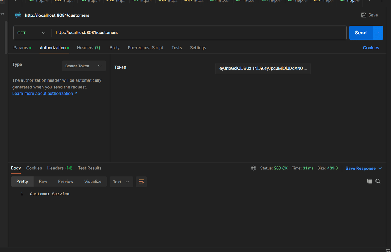The image size is (391, 252).
Task: Copy the response body with copy icon
Action: click(x=369, y=181)
